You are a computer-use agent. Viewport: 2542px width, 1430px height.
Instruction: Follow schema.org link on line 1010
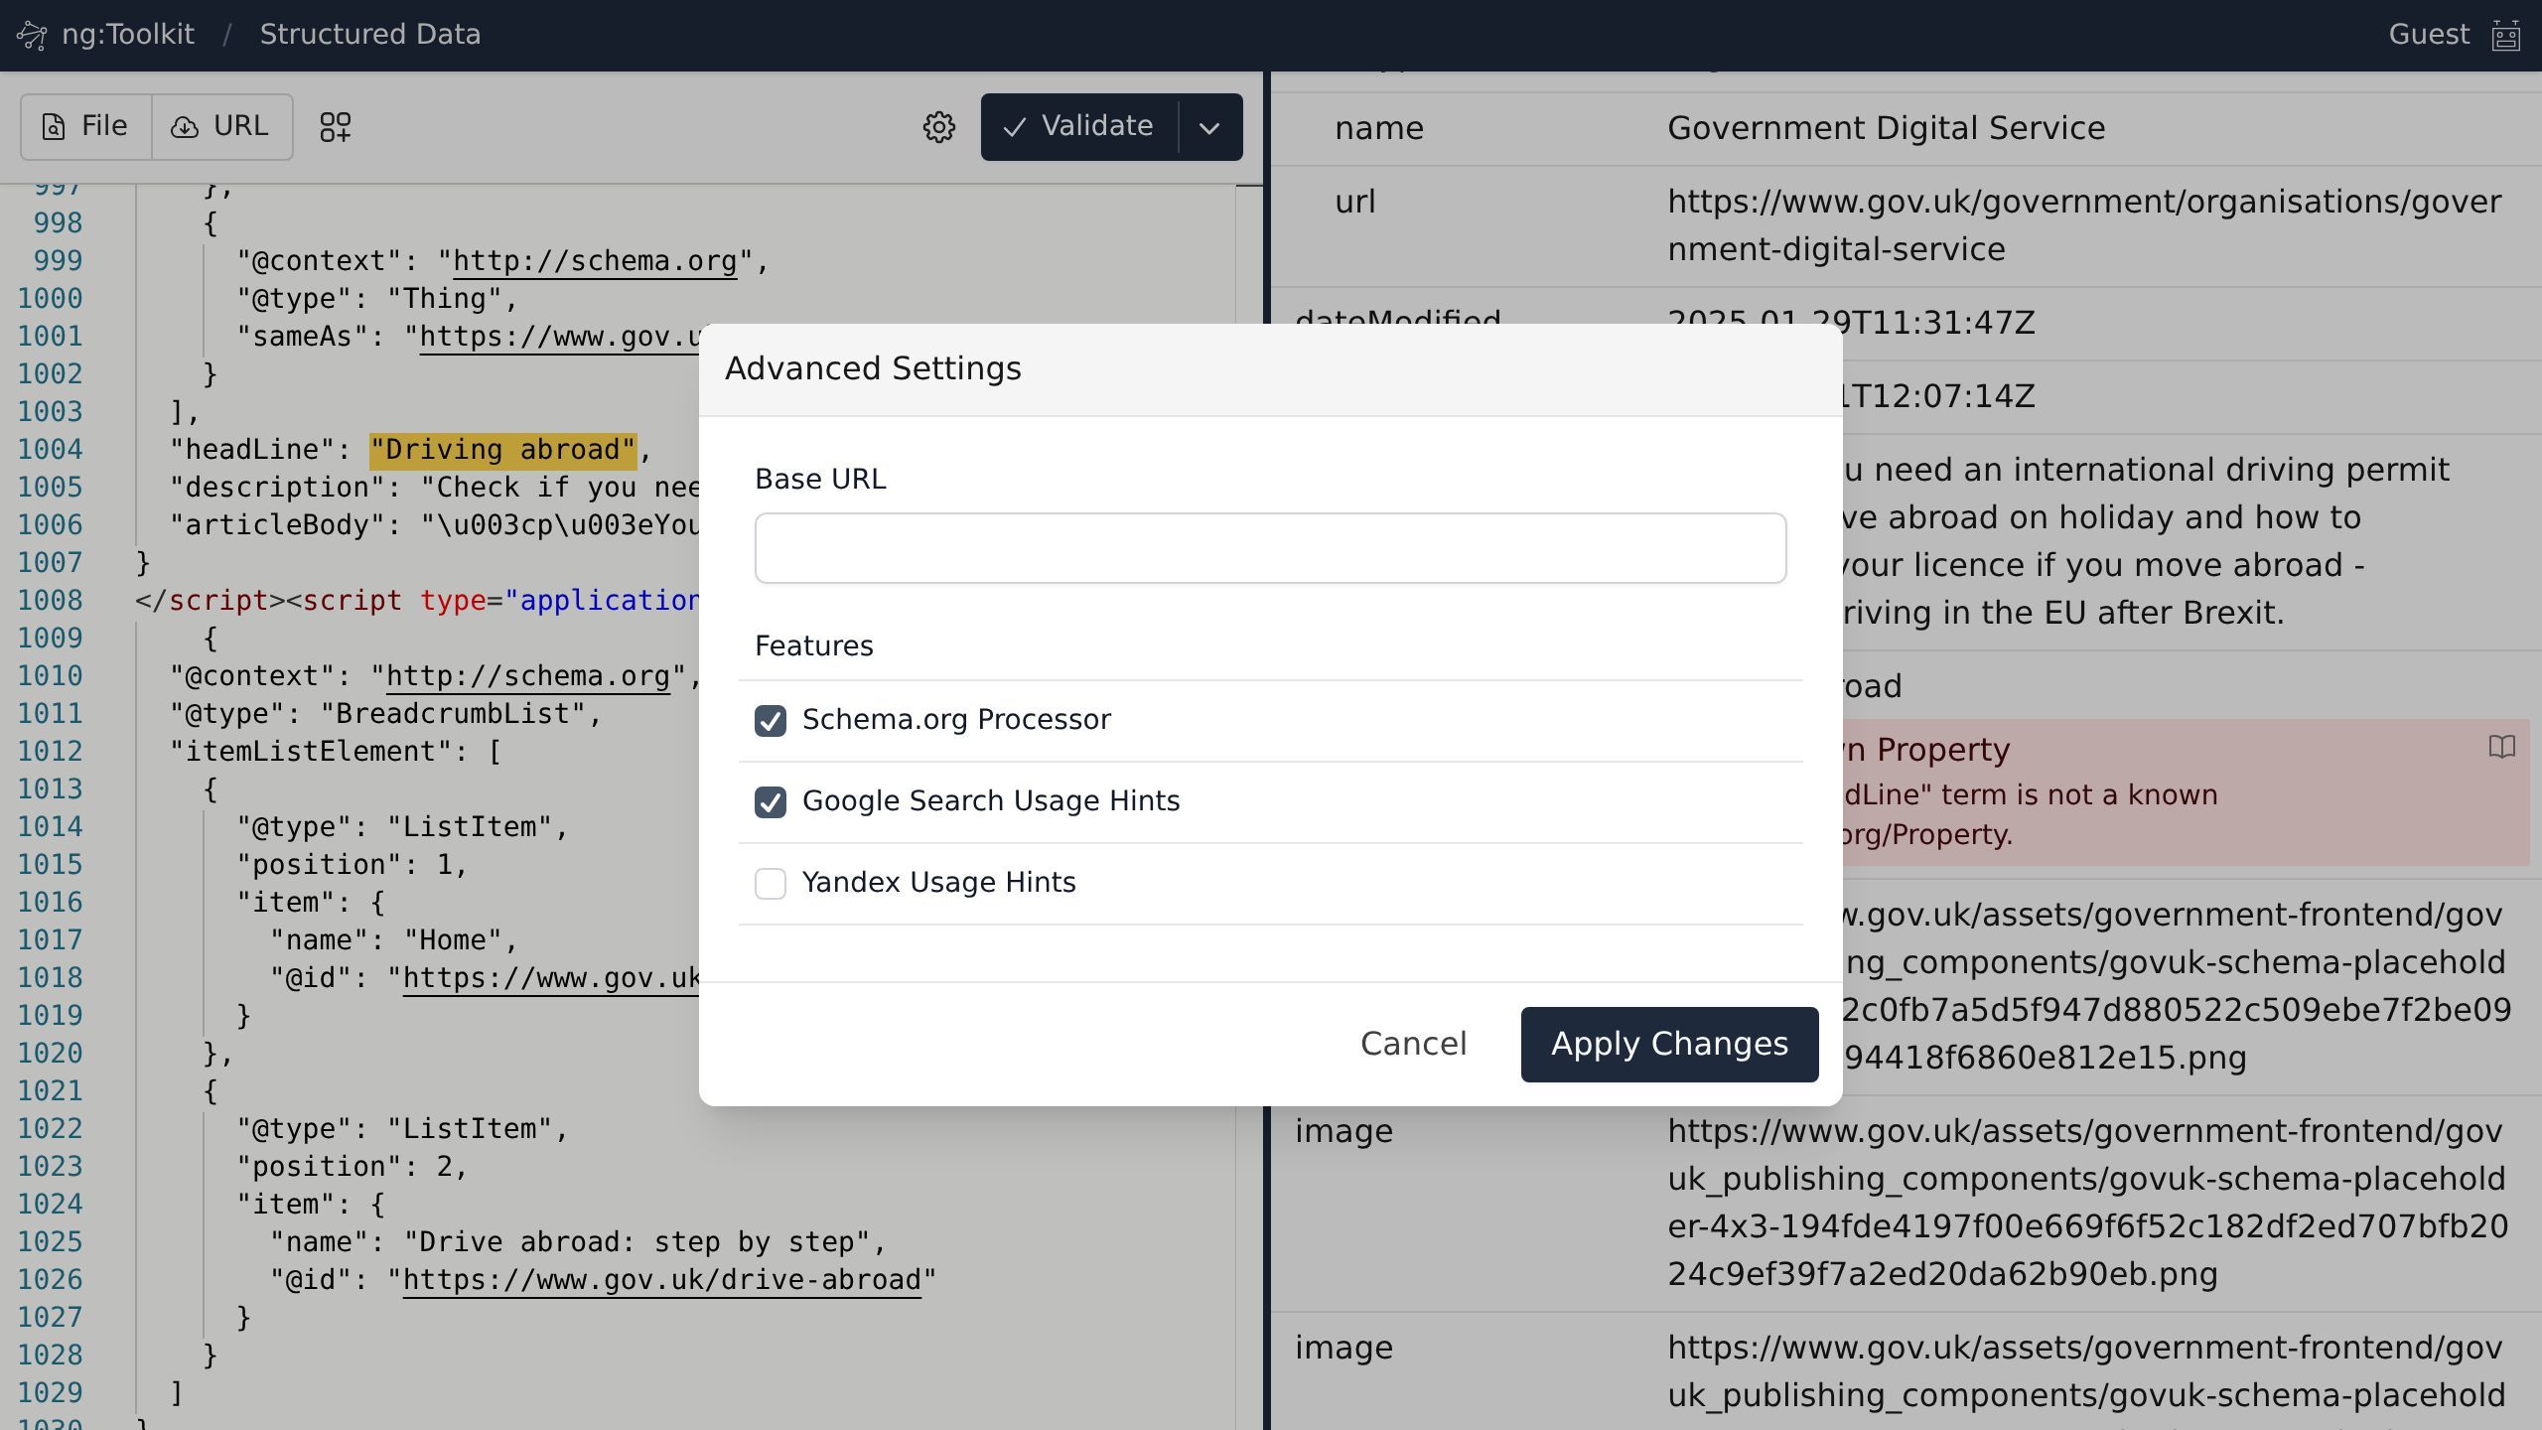(527, 676)
